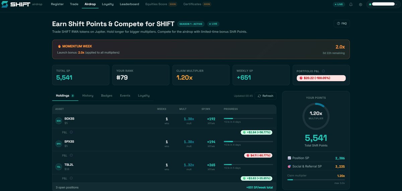Screen dimensions: 402x191
Task: Click the SOX3S asset name
Action: click(x=69, y=119)
